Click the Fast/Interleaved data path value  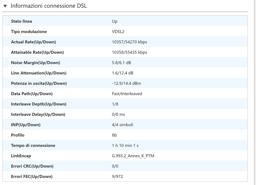click(x=127, y=94)
